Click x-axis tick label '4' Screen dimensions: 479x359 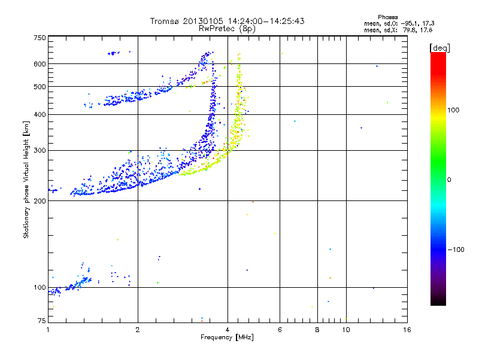(x=228, y=330)
